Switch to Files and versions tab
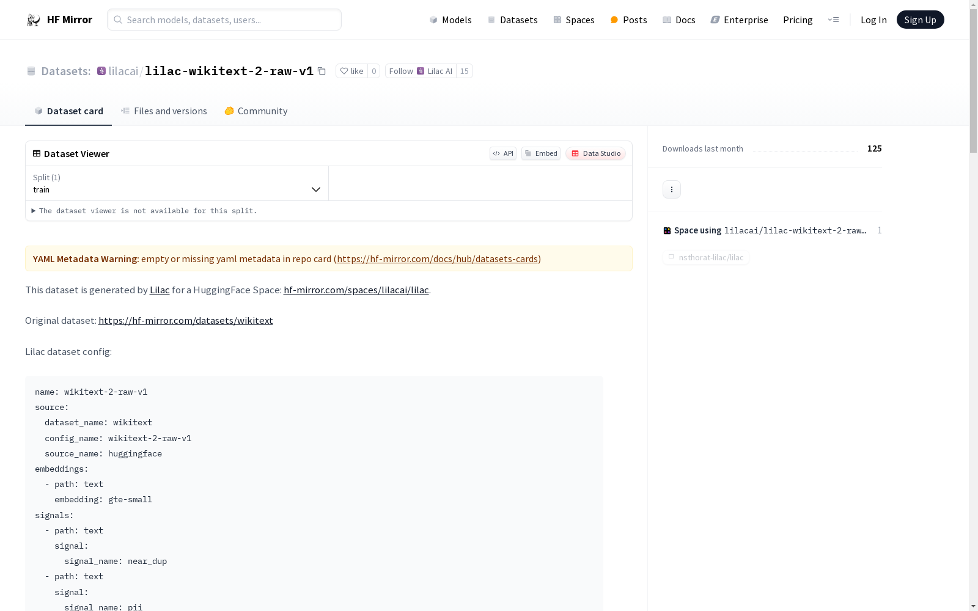 point(164,111)
